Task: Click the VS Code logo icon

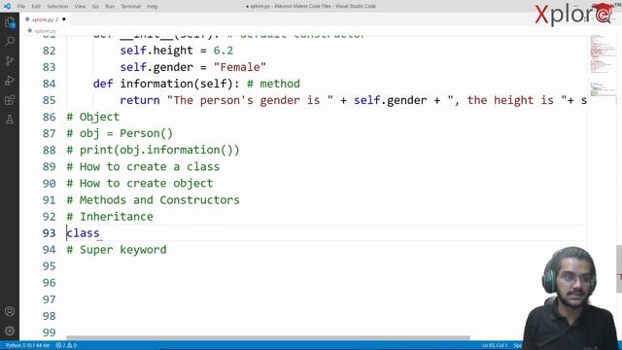Action: point(7,6)
